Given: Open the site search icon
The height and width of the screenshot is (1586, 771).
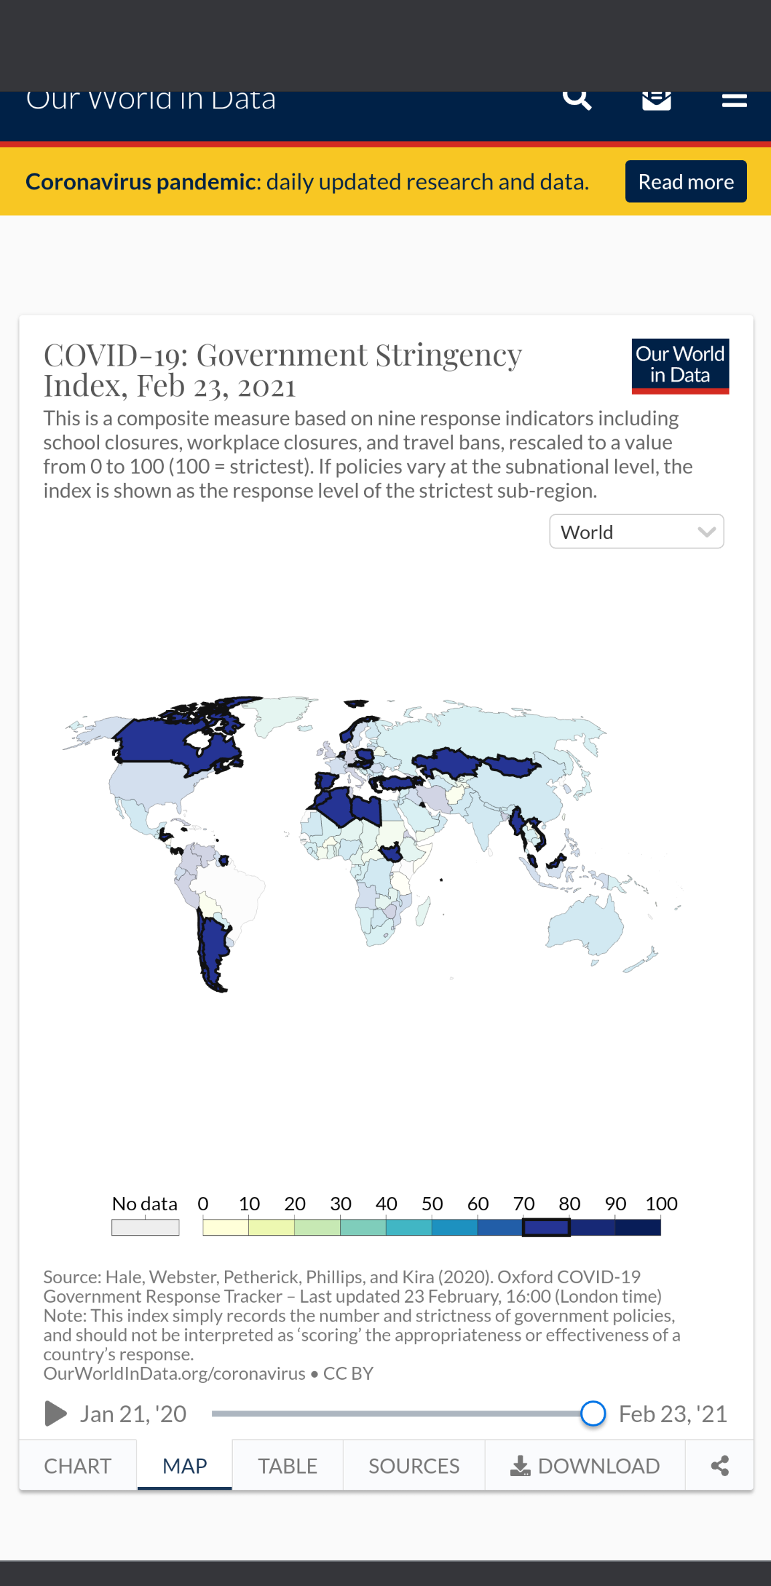Looking at the screenshot, I should coord(577,99).
